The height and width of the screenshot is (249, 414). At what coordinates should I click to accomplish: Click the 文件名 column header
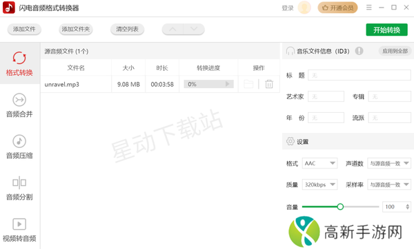pyautogui.click(x=76, y=68)
